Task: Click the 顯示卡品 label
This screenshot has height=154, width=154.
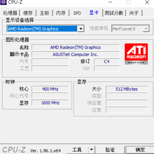Action: [x=19, y=54]
